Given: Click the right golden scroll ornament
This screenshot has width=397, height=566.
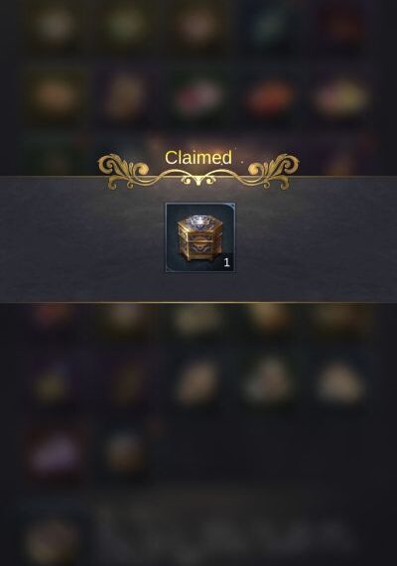Looking at the screenshot, I should coord(271,172).
